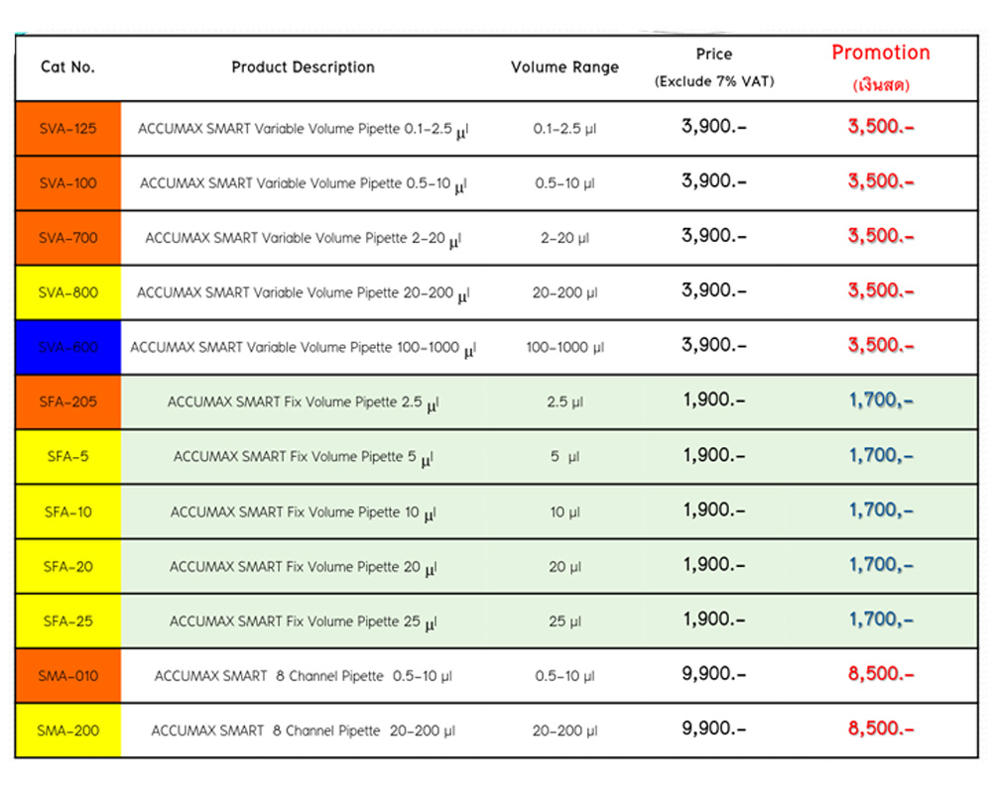Viewport: 992px width, 793px height.
Task: Select the 9,900.- price for SMA-010
Action: point(714,674)
